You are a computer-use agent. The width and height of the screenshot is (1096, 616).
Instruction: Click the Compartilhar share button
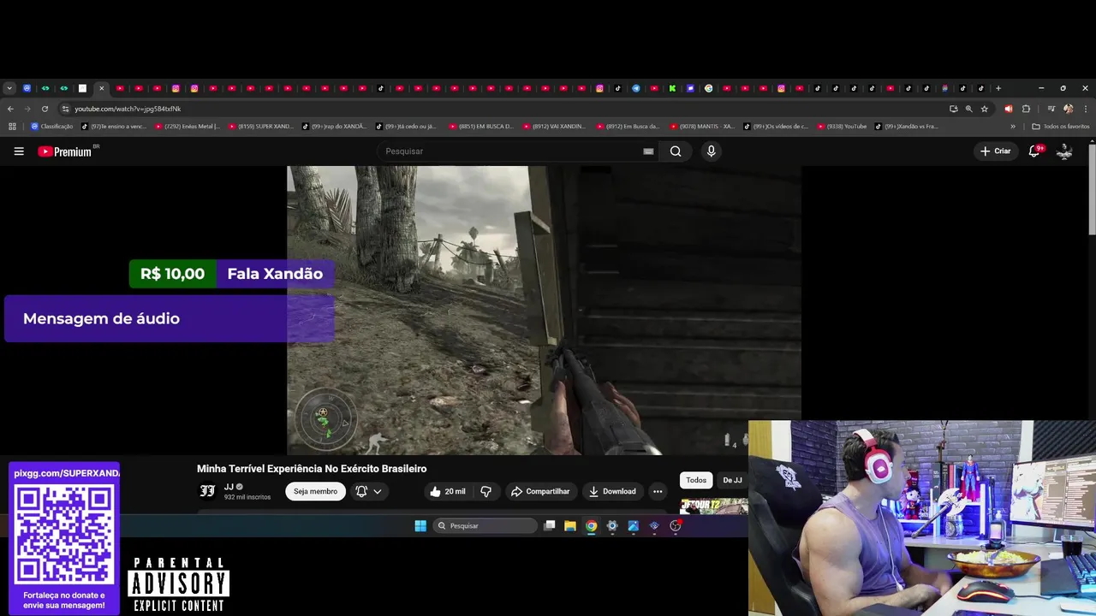(540, 491)
